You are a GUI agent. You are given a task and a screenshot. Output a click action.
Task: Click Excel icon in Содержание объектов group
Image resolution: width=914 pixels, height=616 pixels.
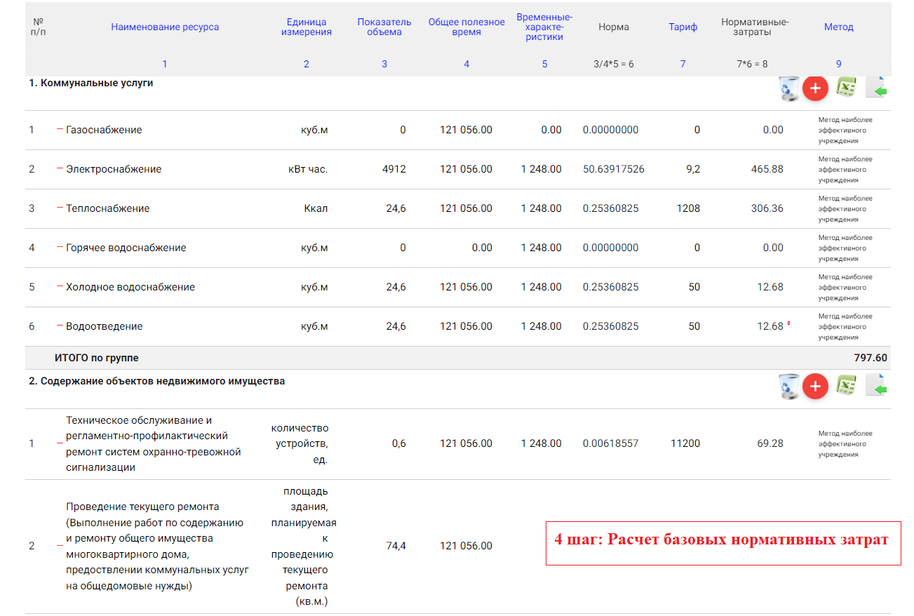click(x=847, y=387)
